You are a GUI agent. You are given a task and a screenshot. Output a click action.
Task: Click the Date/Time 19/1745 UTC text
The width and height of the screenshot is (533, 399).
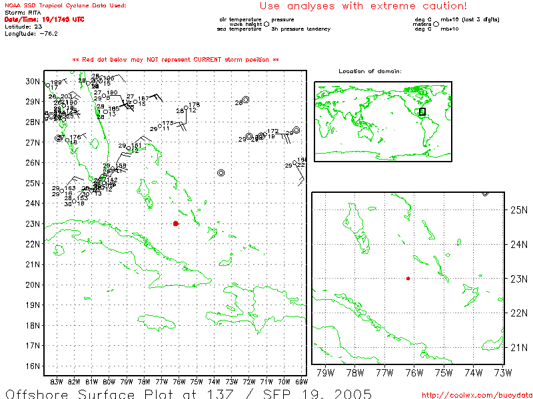point(44,19)
